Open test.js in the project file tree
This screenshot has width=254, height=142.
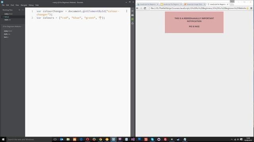click(6, 37)
